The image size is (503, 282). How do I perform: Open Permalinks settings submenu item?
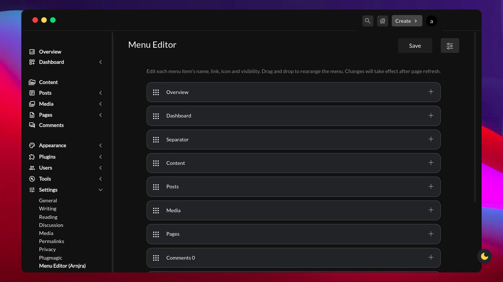pos(52,241)
